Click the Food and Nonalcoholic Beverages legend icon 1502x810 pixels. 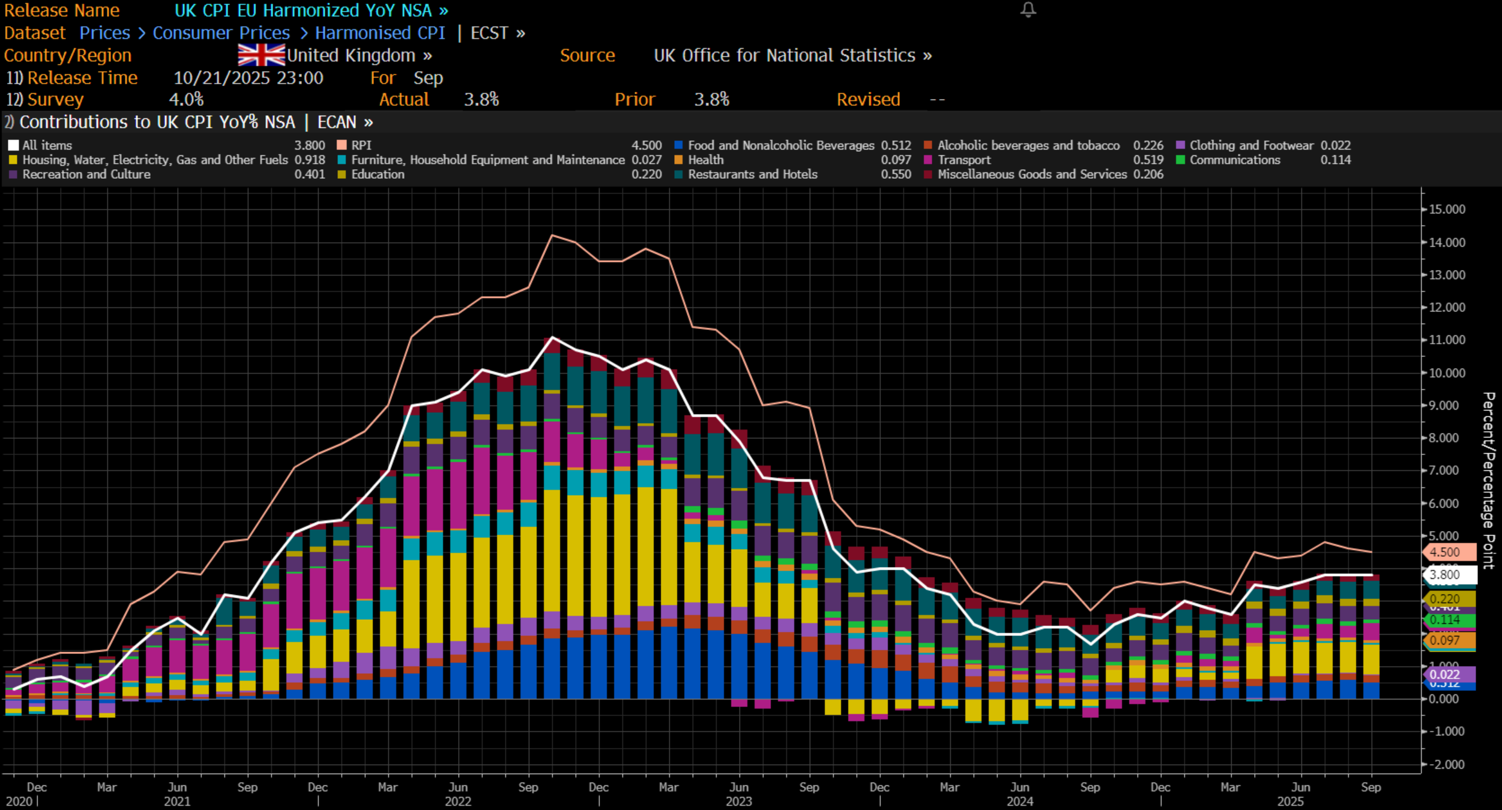coord(678,145)
